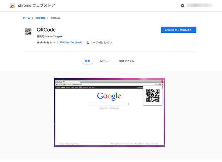Click the user count person icon
The image size is (222, 162).
click(88, 43)
